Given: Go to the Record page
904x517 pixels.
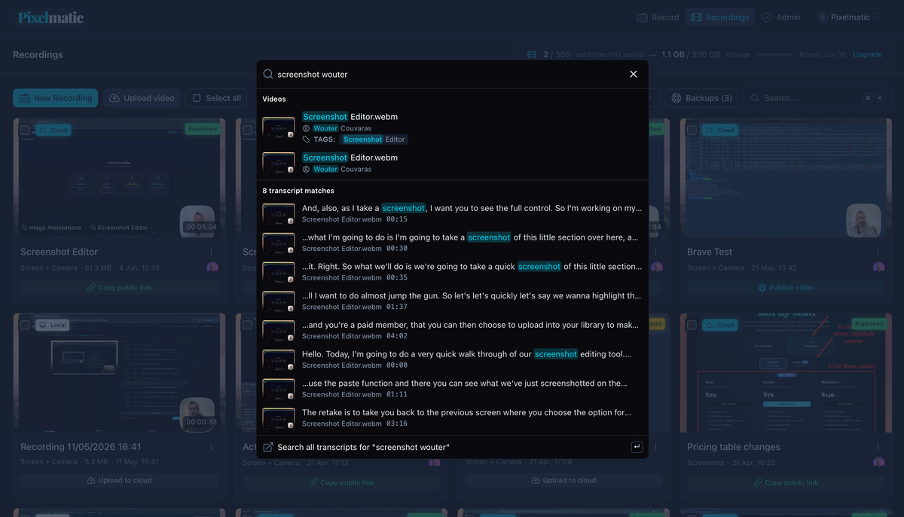Looking at the screenshot, I should pos(658,17).
